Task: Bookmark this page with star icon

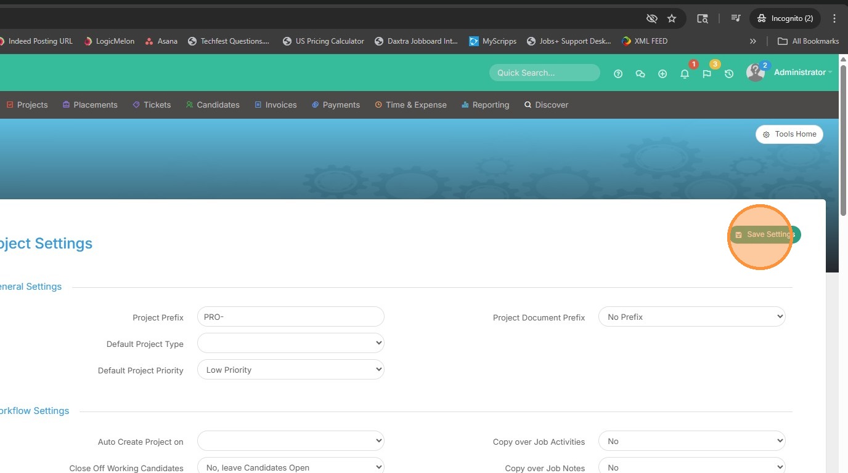Action: pyautogui.click(x=672, y=18)
